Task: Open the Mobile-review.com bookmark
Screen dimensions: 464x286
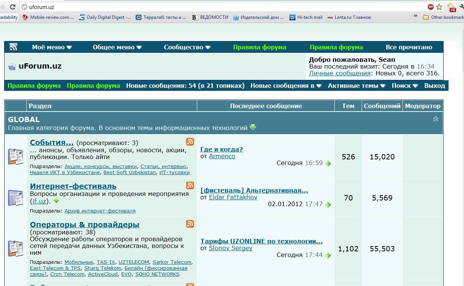Action: point(48,17)
